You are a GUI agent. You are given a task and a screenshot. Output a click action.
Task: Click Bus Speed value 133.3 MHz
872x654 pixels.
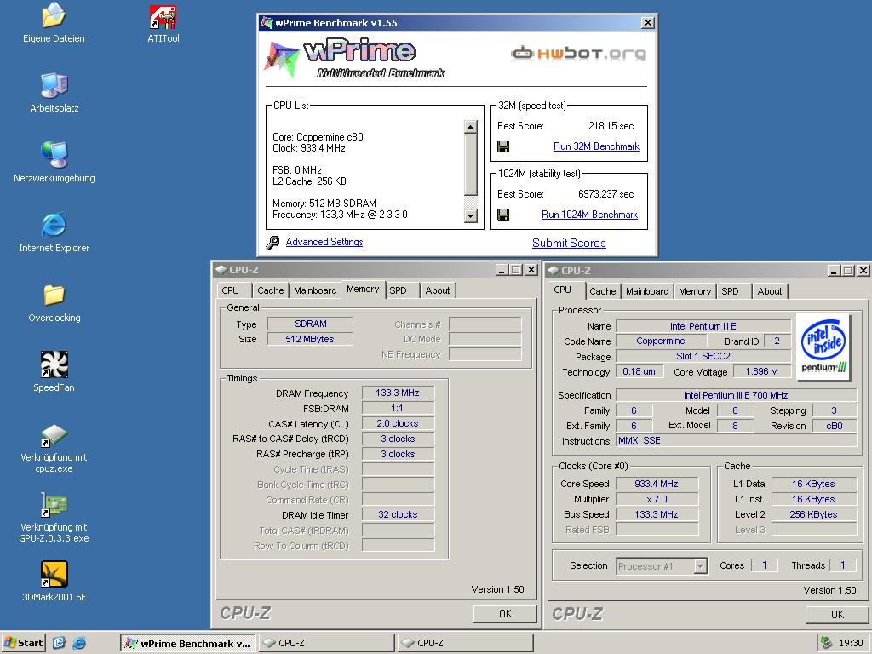pos(657,514)
